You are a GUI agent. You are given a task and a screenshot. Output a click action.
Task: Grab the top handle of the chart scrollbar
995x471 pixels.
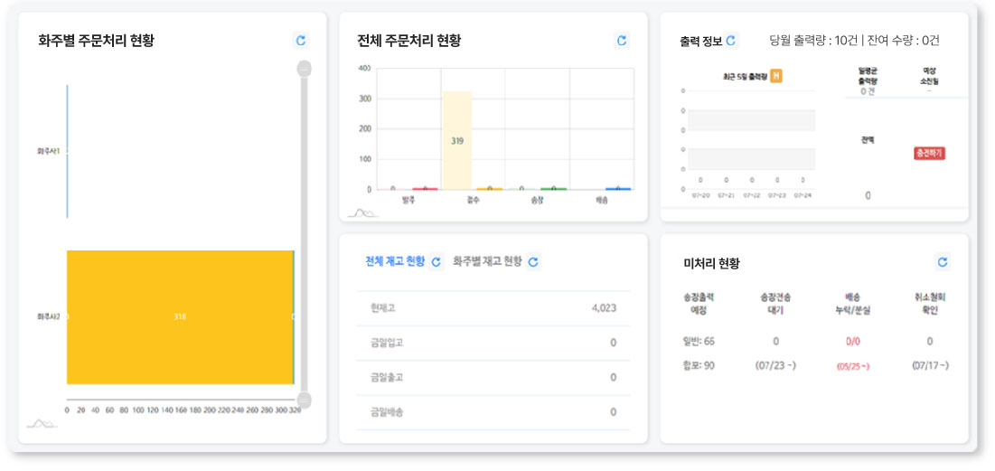pyautogui.click(x=304, y=69)
